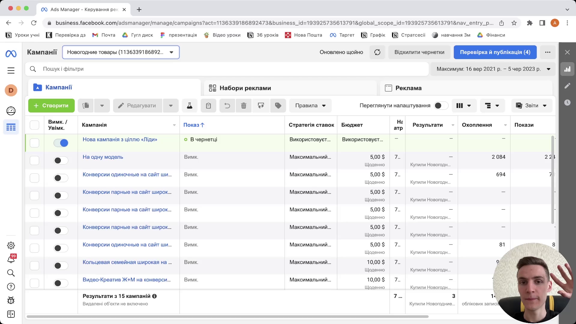The height and width of the screenshot is (324, 576).
Task: Click the vertical scrollbar of the campaigns table
Action: pyautogui.click(x=553, y=180)
